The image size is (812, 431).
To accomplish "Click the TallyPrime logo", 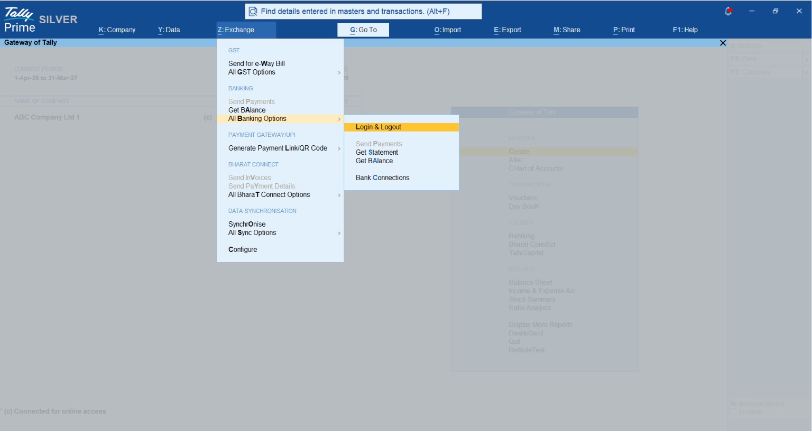I will coord(20,20).
